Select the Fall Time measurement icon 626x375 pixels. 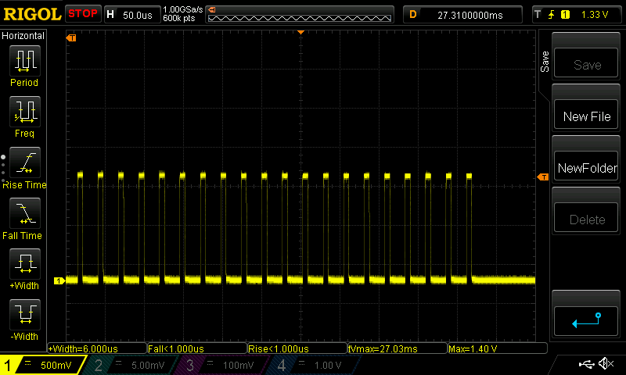pos(25,213)
